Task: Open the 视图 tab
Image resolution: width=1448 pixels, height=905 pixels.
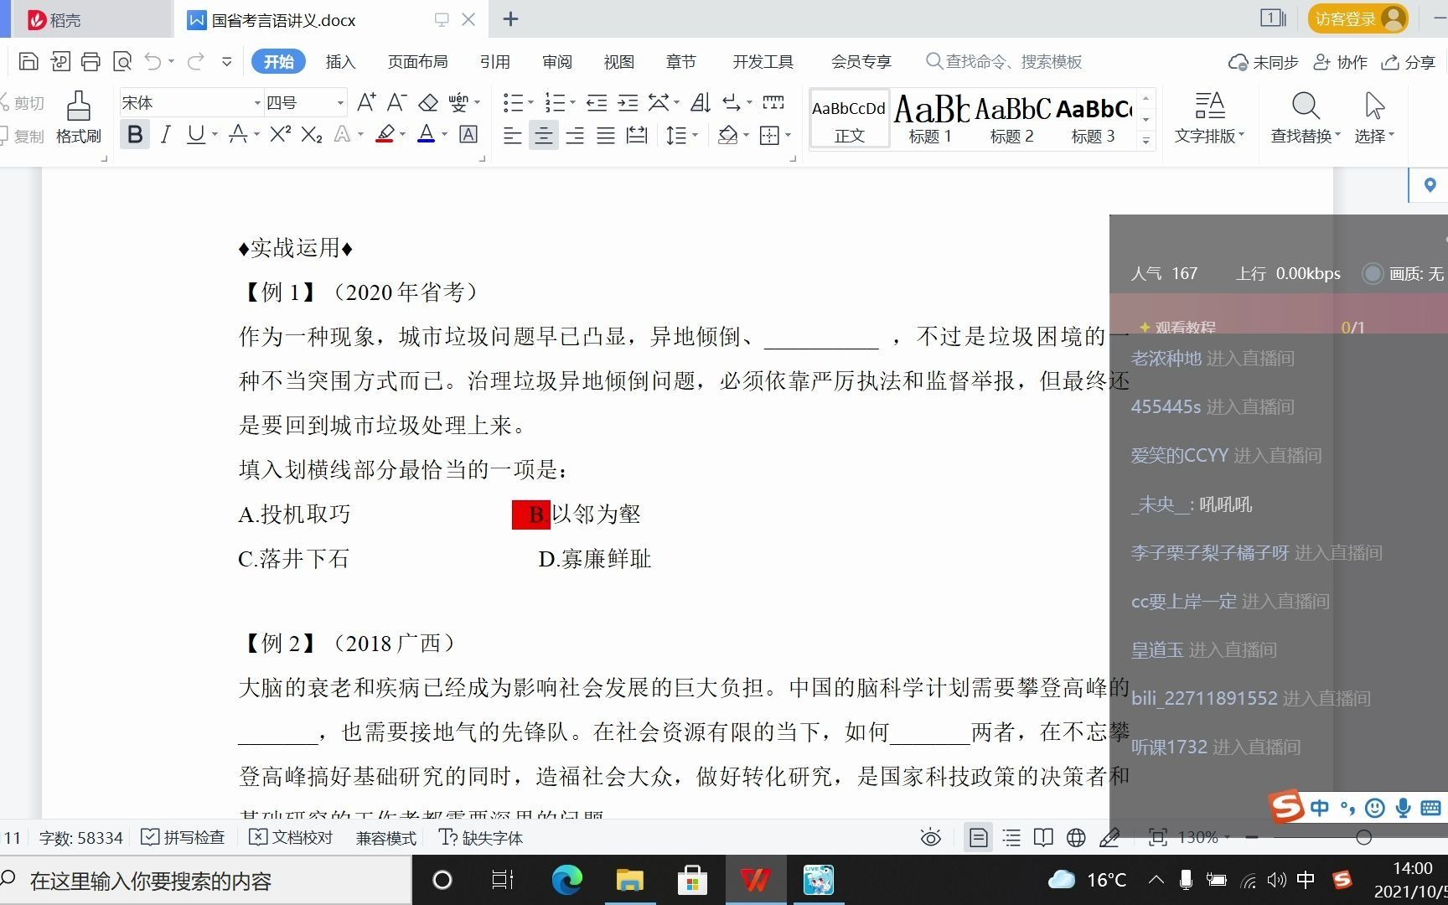Action: coord(618,61)
